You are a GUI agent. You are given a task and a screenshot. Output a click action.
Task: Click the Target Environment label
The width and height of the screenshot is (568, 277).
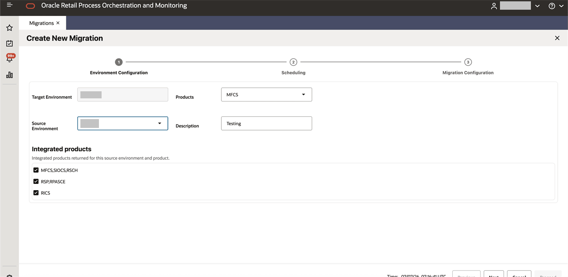(52, 97)
